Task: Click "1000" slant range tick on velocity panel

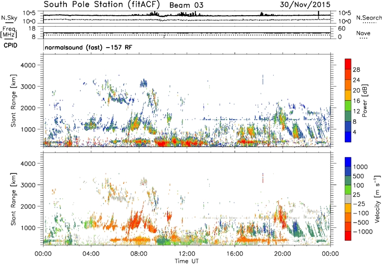Action: [28, 228]
